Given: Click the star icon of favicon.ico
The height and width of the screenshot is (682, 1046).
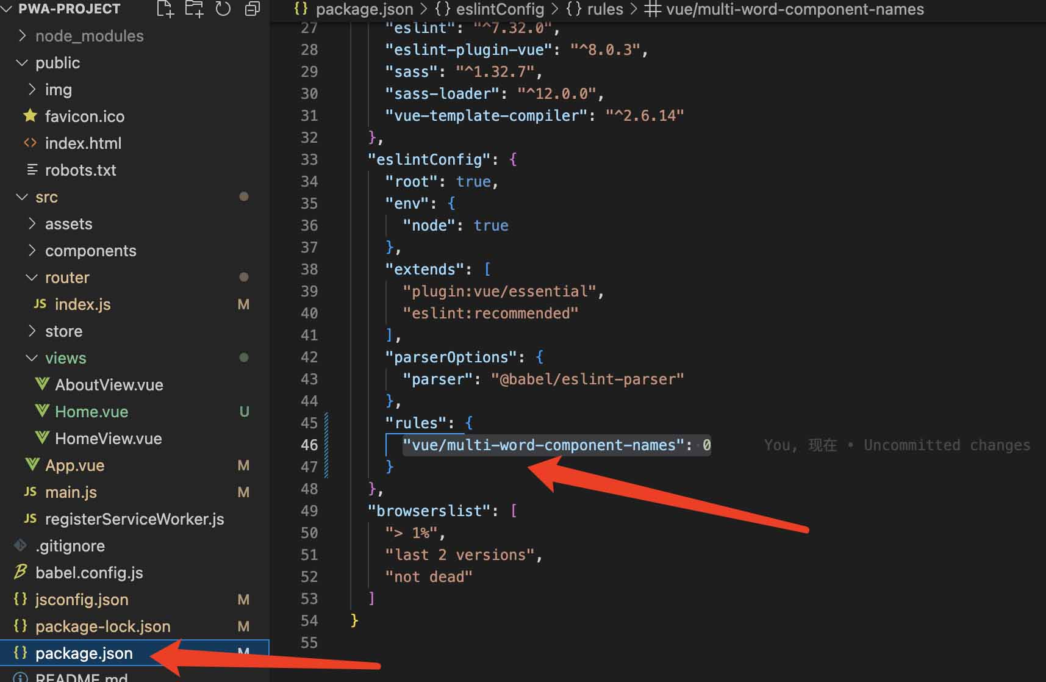Looking at the screenshot, I should (30, 116).
